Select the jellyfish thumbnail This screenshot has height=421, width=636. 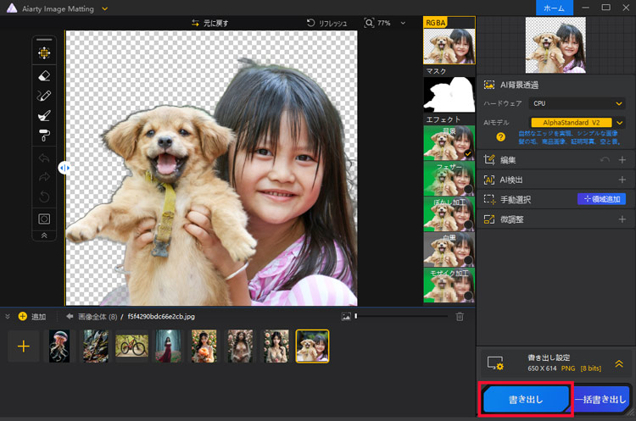tap(59, 346)
